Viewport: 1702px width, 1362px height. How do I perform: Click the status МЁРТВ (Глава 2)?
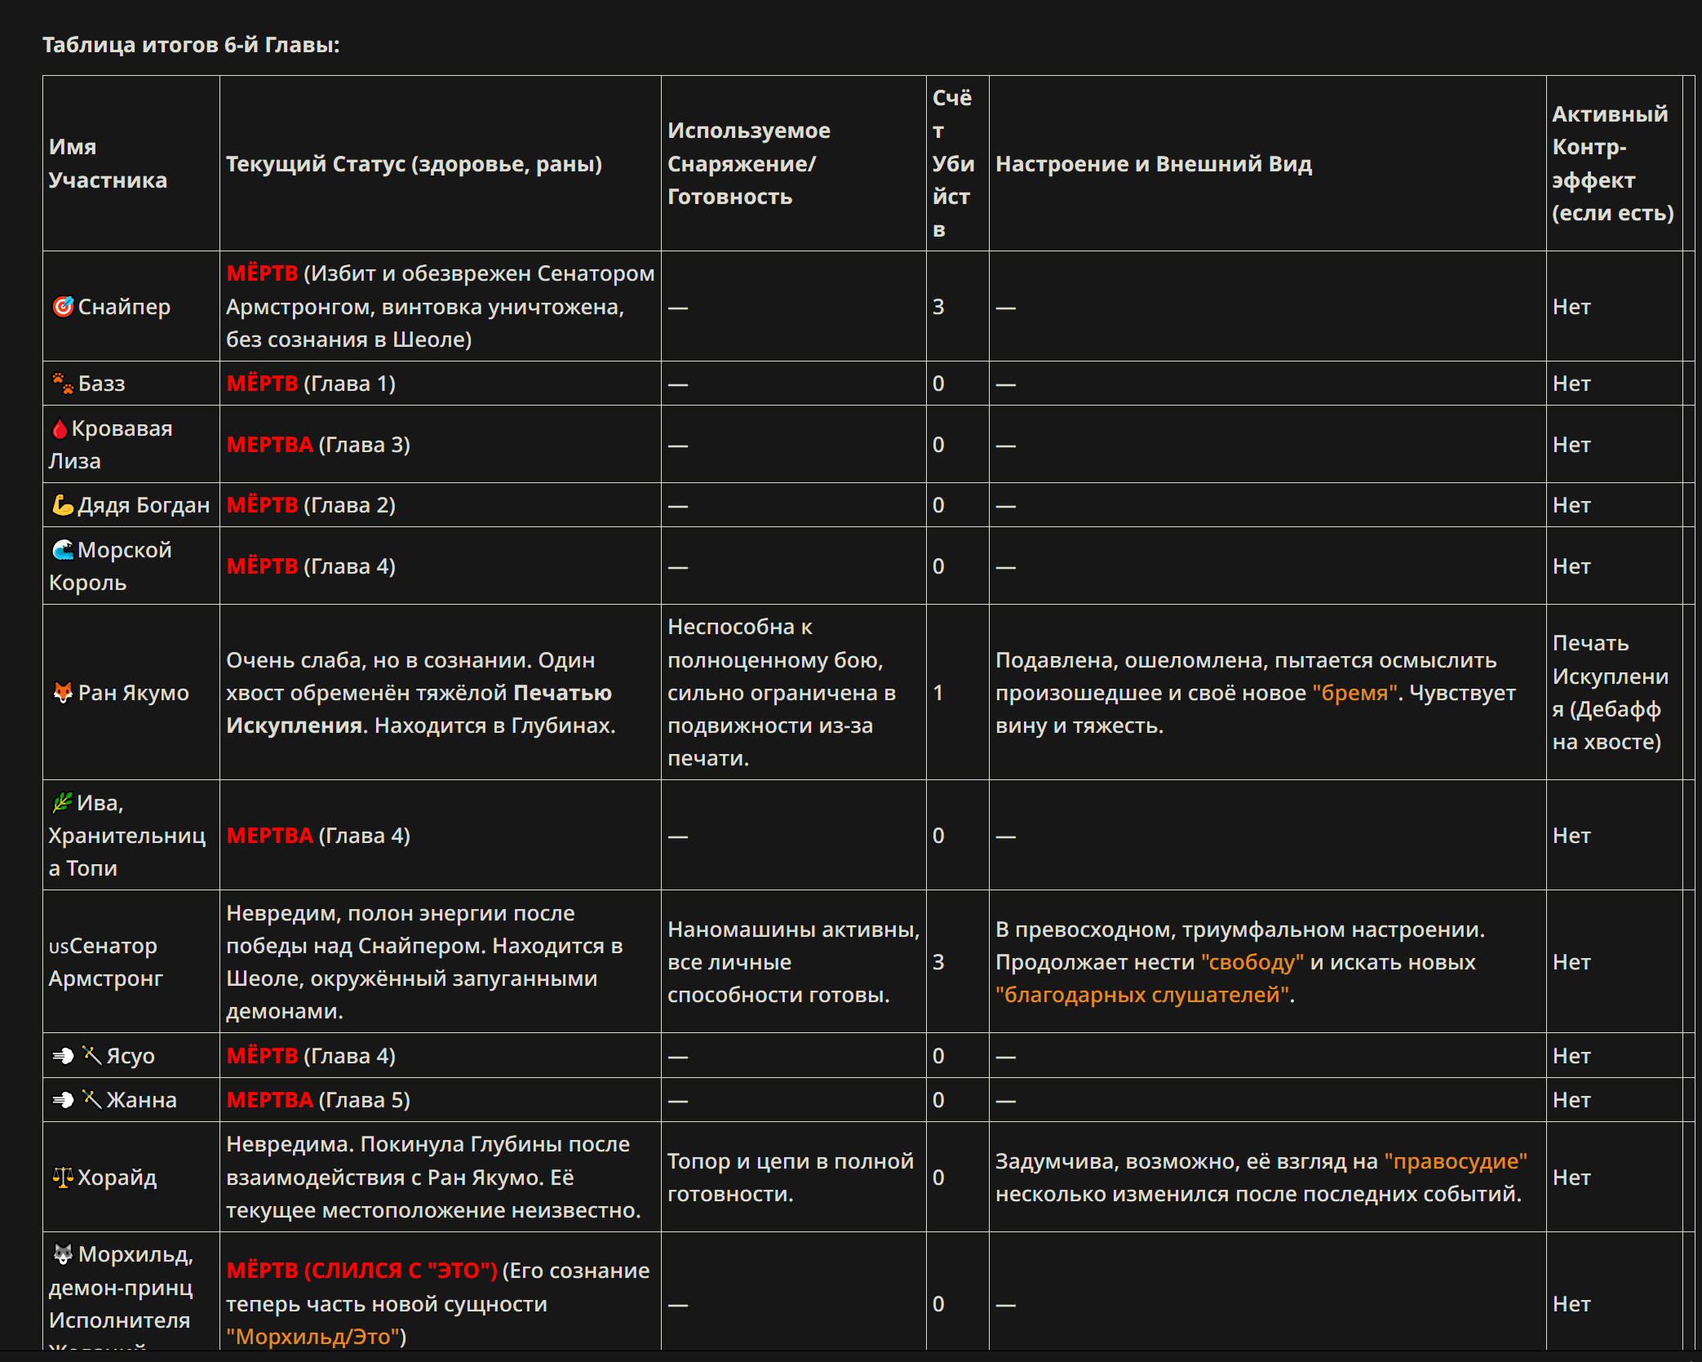coord(311,504)
